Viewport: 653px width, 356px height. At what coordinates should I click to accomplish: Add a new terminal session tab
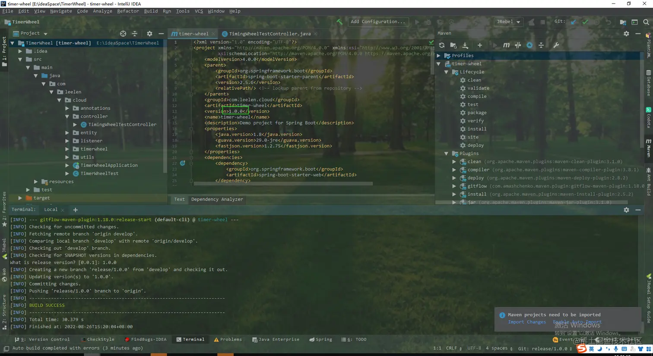75,210
